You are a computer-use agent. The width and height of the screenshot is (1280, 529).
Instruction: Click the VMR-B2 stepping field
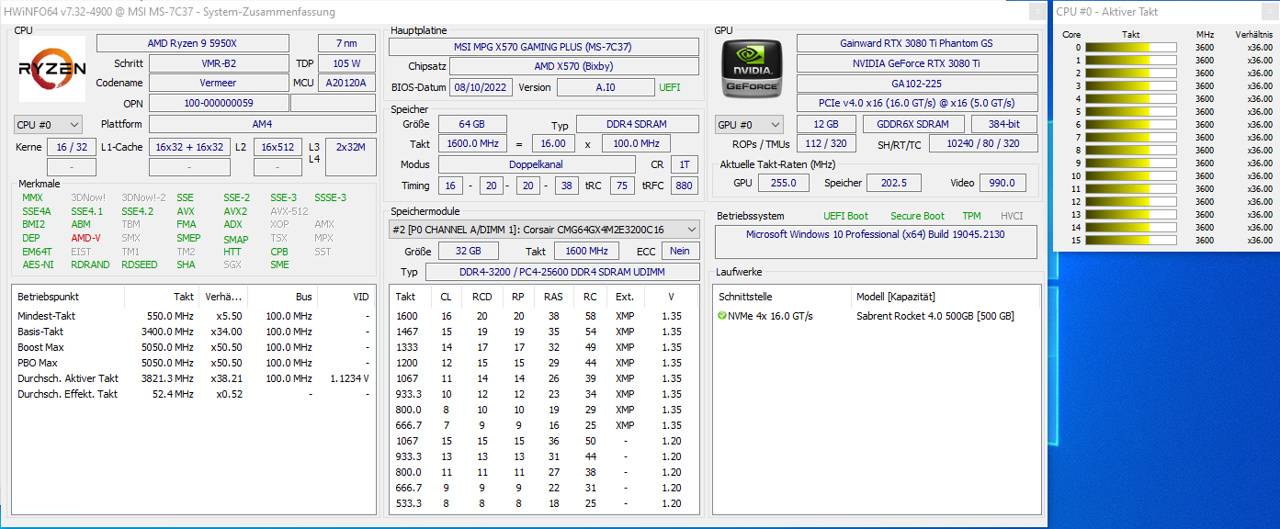pos(219,63)
